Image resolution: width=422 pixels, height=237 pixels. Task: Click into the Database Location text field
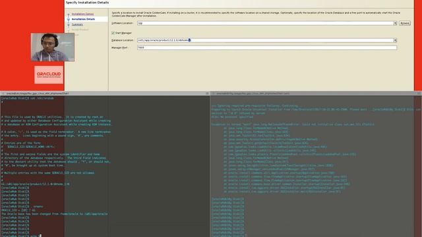[265, 40]
